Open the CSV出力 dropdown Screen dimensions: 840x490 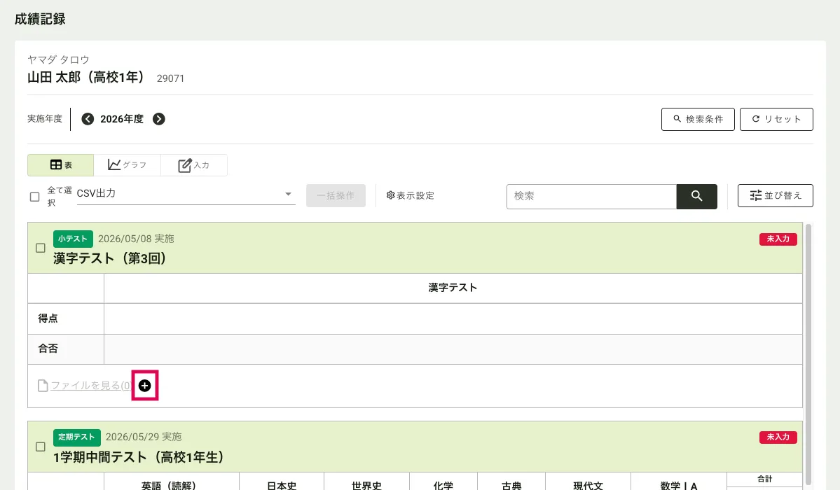pos(186,194)
